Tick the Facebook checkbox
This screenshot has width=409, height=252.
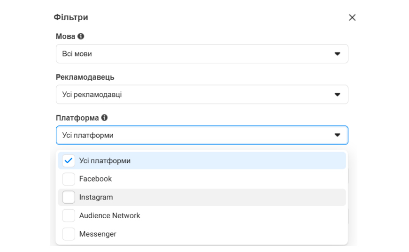click(69, 179)
